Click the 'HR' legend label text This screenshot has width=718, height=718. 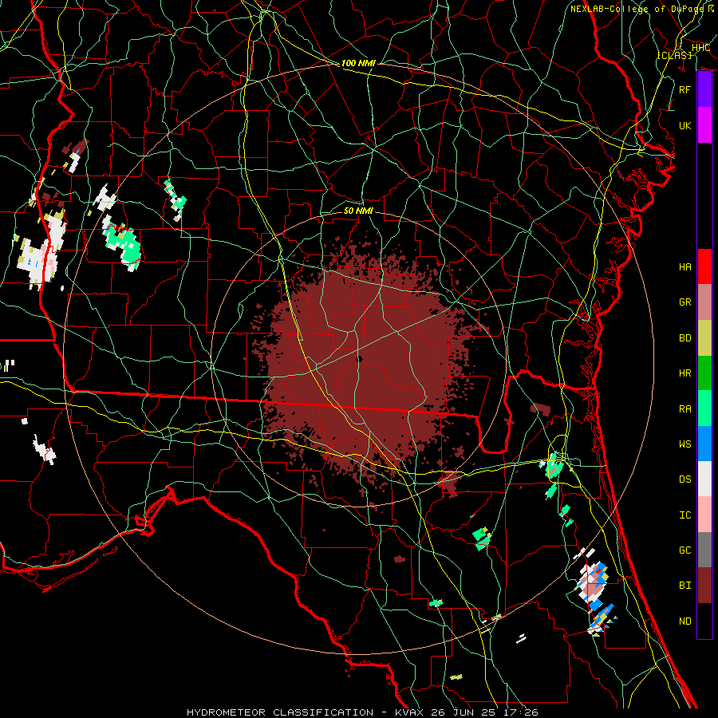[x=685, y=373]
